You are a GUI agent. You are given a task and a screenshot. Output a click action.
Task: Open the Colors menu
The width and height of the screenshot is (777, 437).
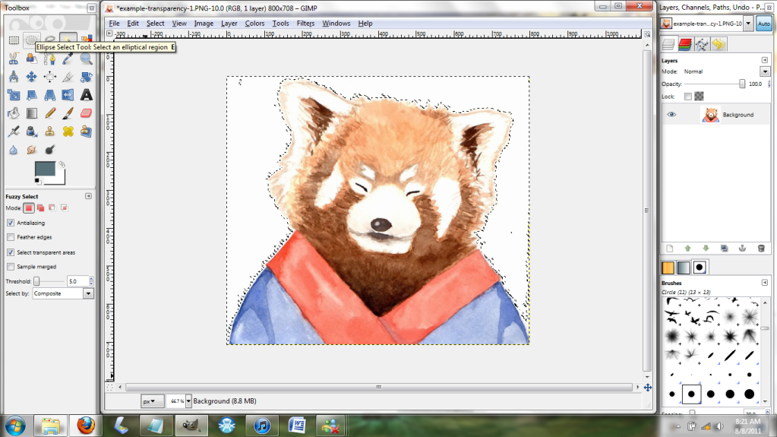(x=254, y=24)
